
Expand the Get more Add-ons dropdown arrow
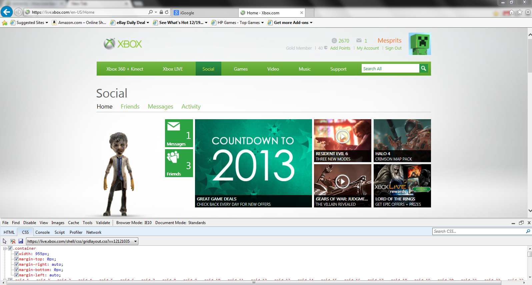coord(311,23)
